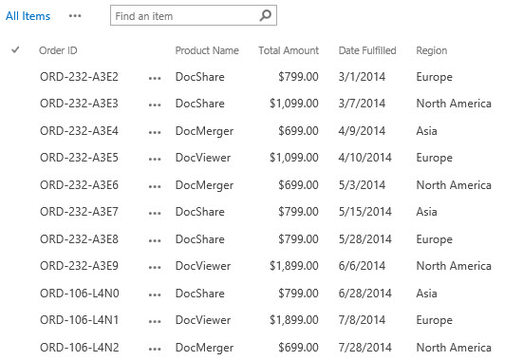
Task: Open ellipsis menu for ORD-106-L4N2
Action: 155,349
